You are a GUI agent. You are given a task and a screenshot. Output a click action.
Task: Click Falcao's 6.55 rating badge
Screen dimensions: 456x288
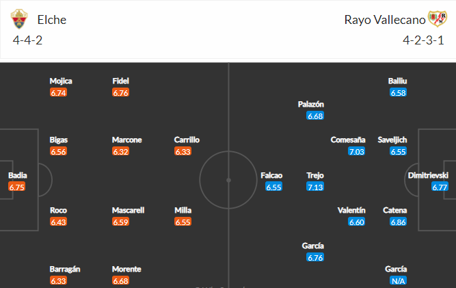tap(273, 187)
